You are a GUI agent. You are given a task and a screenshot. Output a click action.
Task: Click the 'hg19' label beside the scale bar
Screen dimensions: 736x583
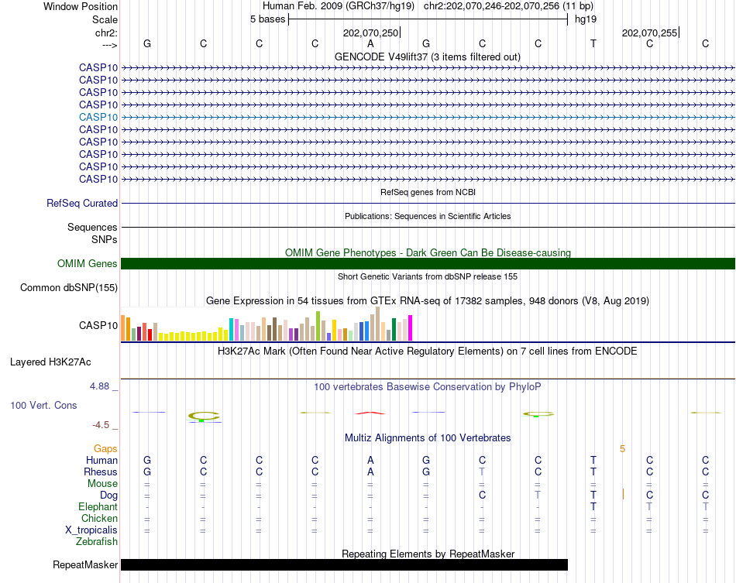click(x=586, y=19)
